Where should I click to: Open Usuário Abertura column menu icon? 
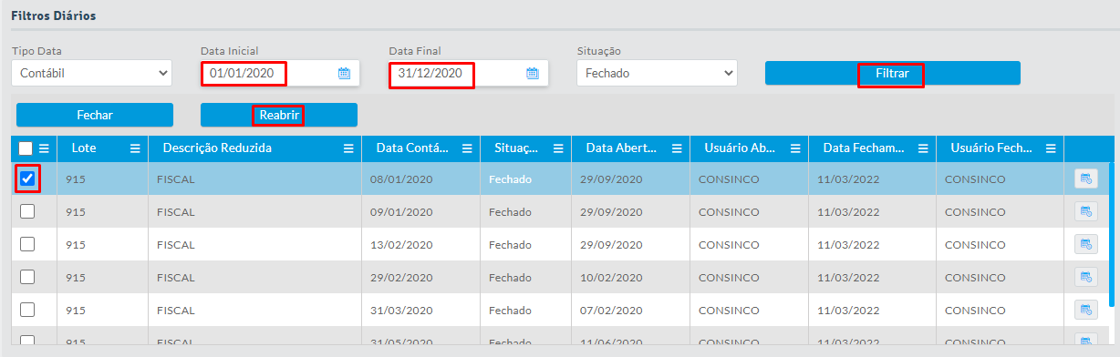pyautogui.click(x=795, y=148)
